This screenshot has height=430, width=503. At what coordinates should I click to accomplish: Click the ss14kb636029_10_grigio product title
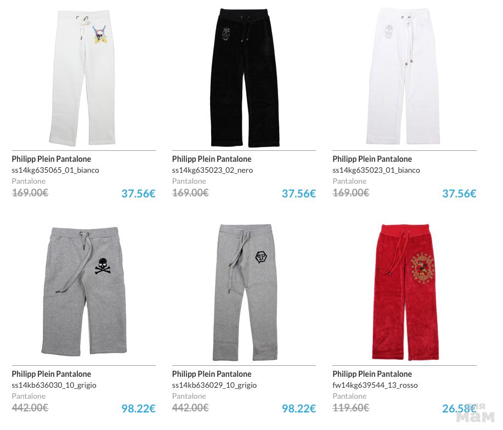click(212, 374)
